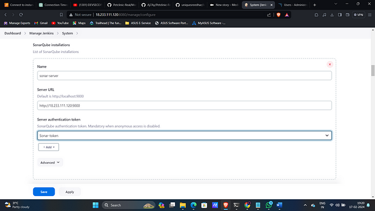Screen dimensions: 375x211
Task: Open the browser hamburger menu
Action: [x=370, y=14]
